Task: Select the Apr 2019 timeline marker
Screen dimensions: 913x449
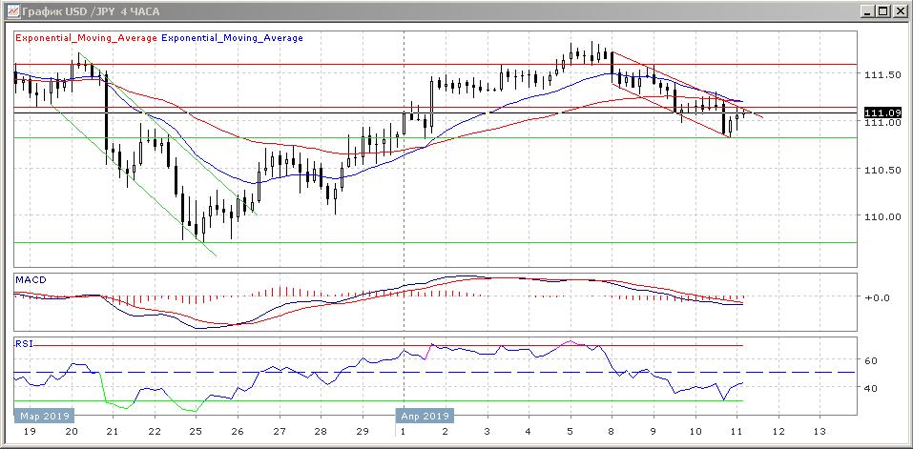Action: pos(425,416)
